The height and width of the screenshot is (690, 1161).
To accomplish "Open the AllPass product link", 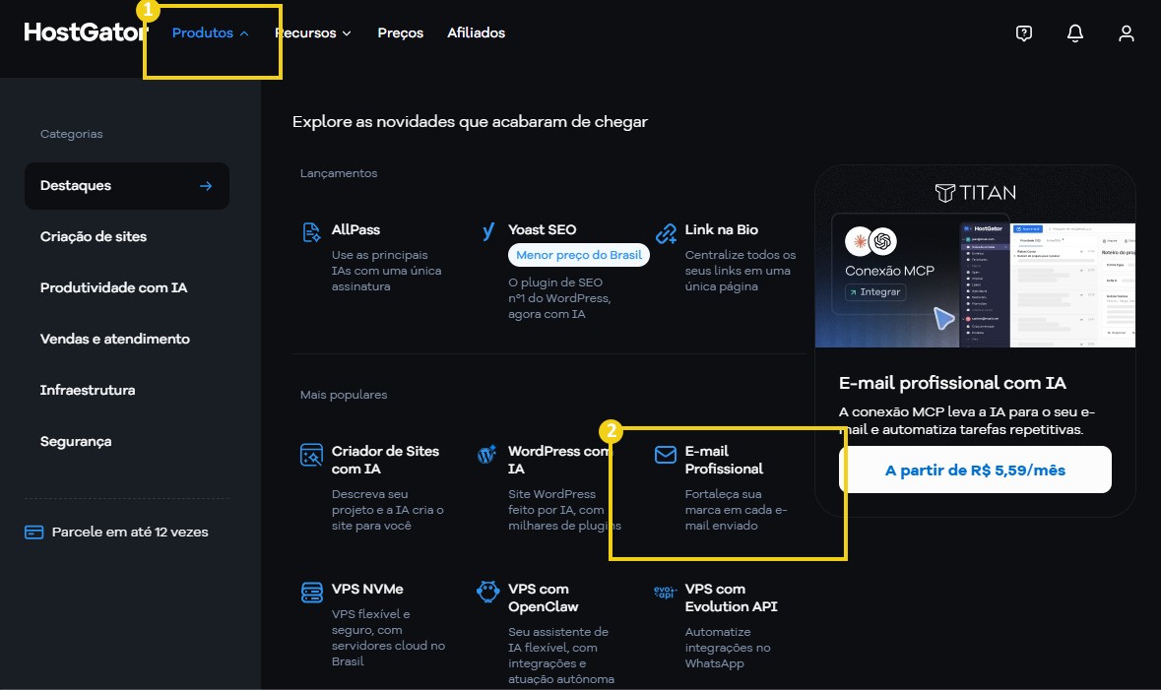I will click(x=355, y=229).
